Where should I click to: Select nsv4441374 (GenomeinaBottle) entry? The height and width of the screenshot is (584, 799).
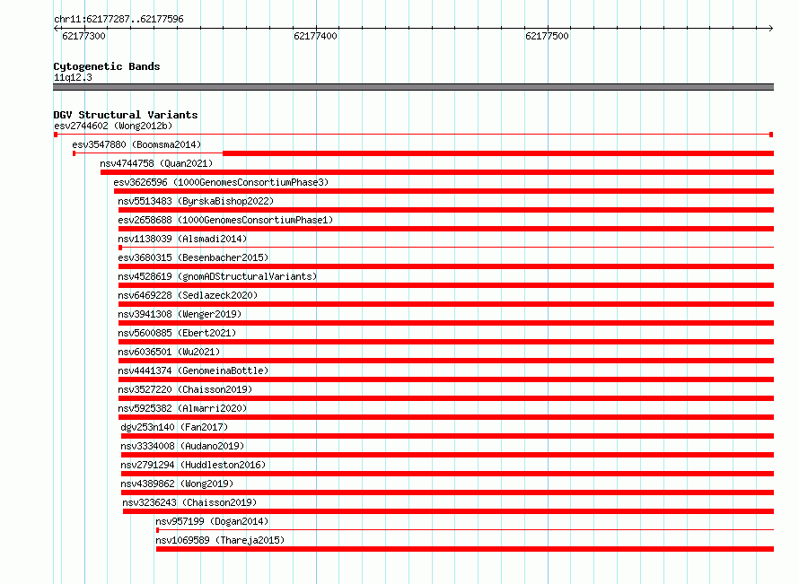[193, 370]
